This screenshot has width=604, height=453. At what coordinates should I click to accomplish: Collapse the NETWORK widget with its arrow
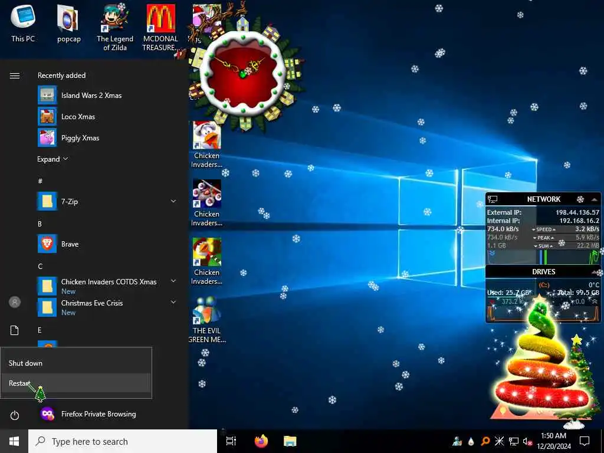pos(594,199)
